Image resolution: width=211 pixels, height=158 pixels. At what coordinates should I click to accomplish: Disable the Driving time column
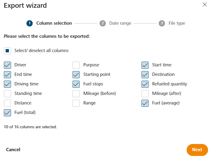7,84
